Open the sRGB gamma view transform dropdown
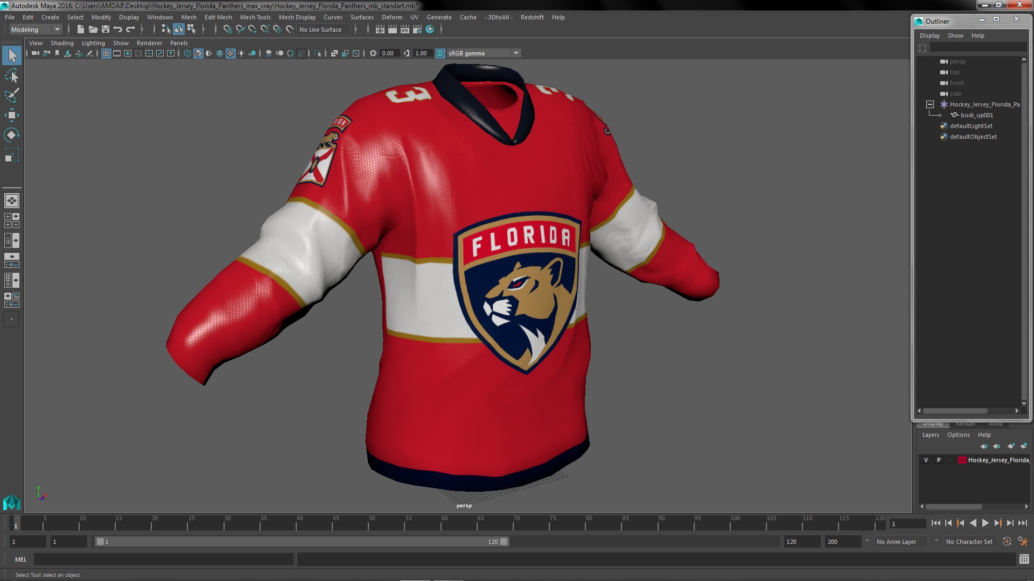The height and width of the screenshot is (581, 1034). tap(484, 53)
